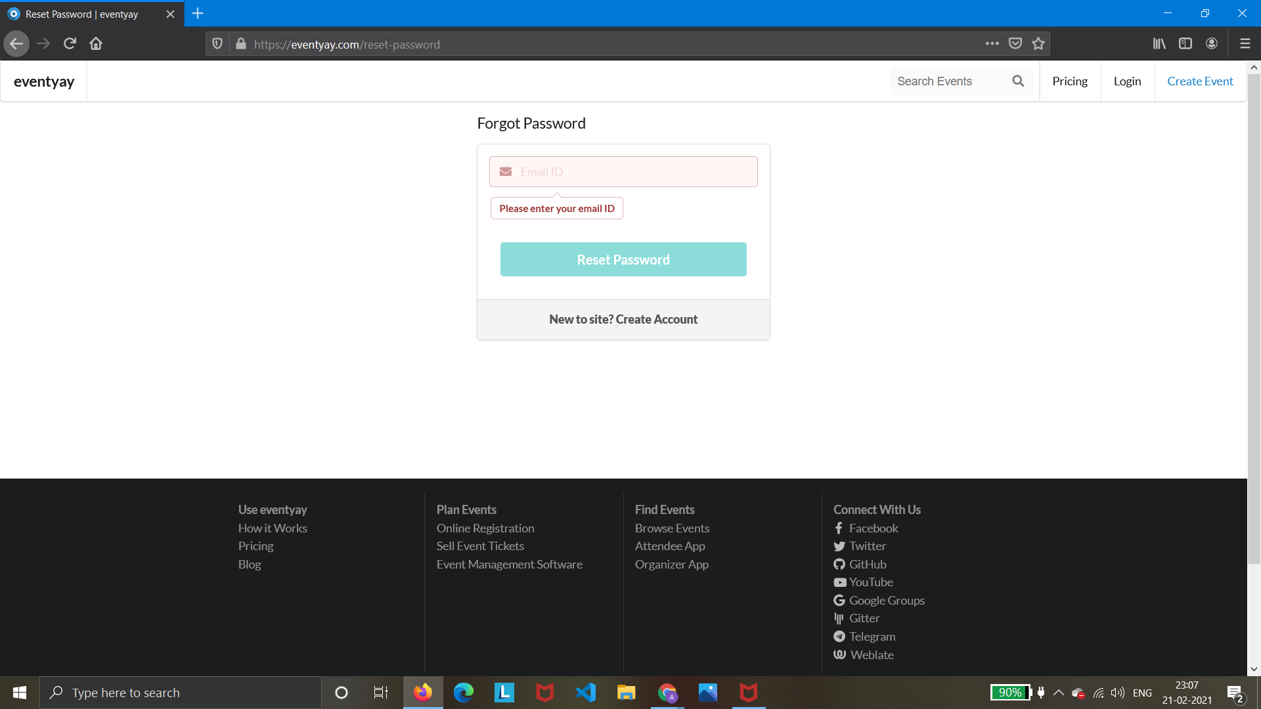
Task: Open Visual Studio Code from taskbar
Action: point(585,693)
